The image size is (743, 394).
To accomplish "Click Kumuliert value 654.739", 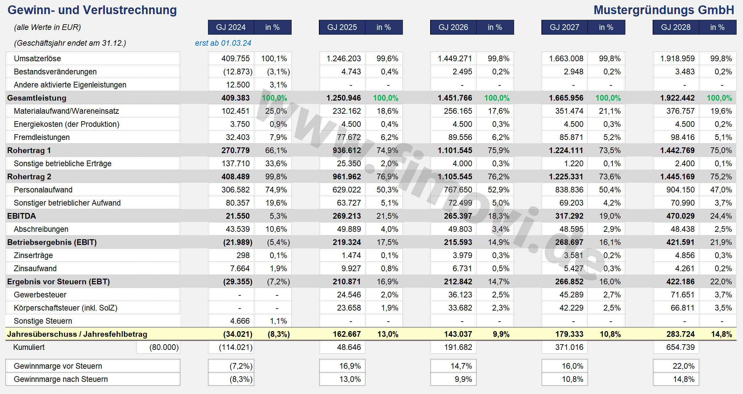I will tap(681, 347).
